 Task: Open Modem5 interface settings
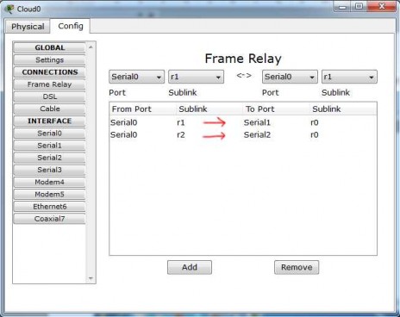coord(49,194)
